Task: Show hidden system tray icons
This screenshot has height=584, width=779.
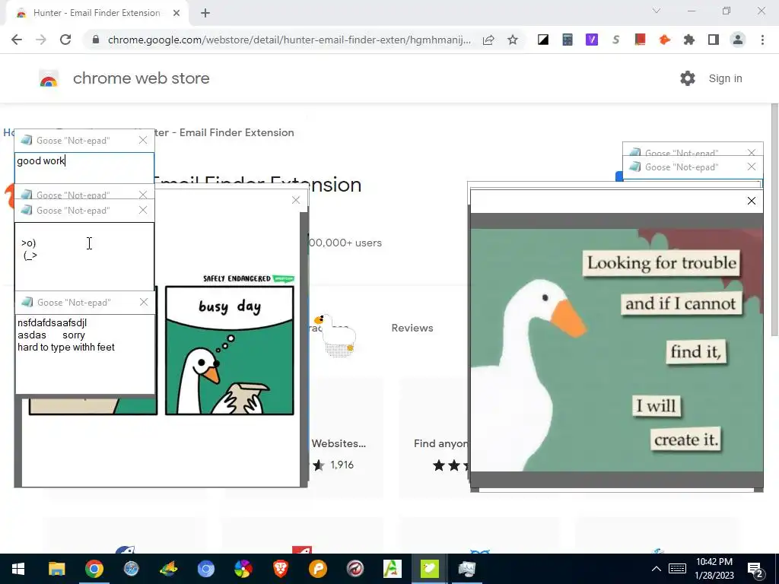Action: 657,569
